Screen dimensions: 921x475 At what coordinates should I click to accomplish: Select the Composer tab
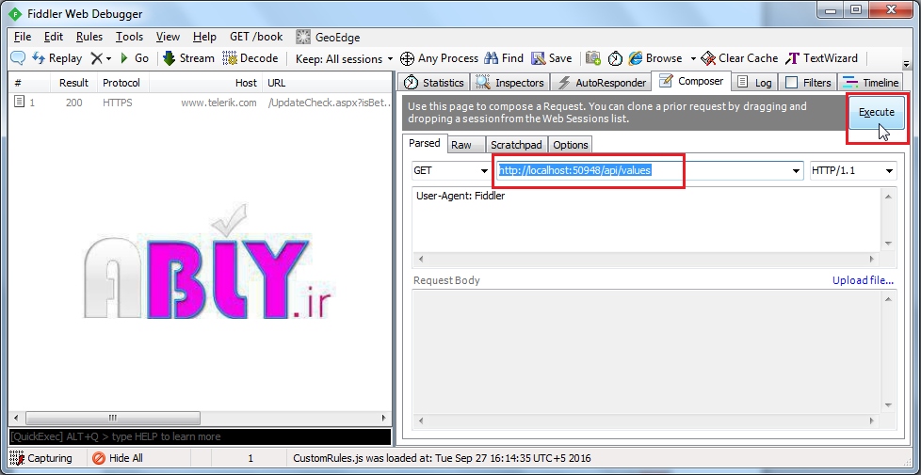(x=691, y=81)
